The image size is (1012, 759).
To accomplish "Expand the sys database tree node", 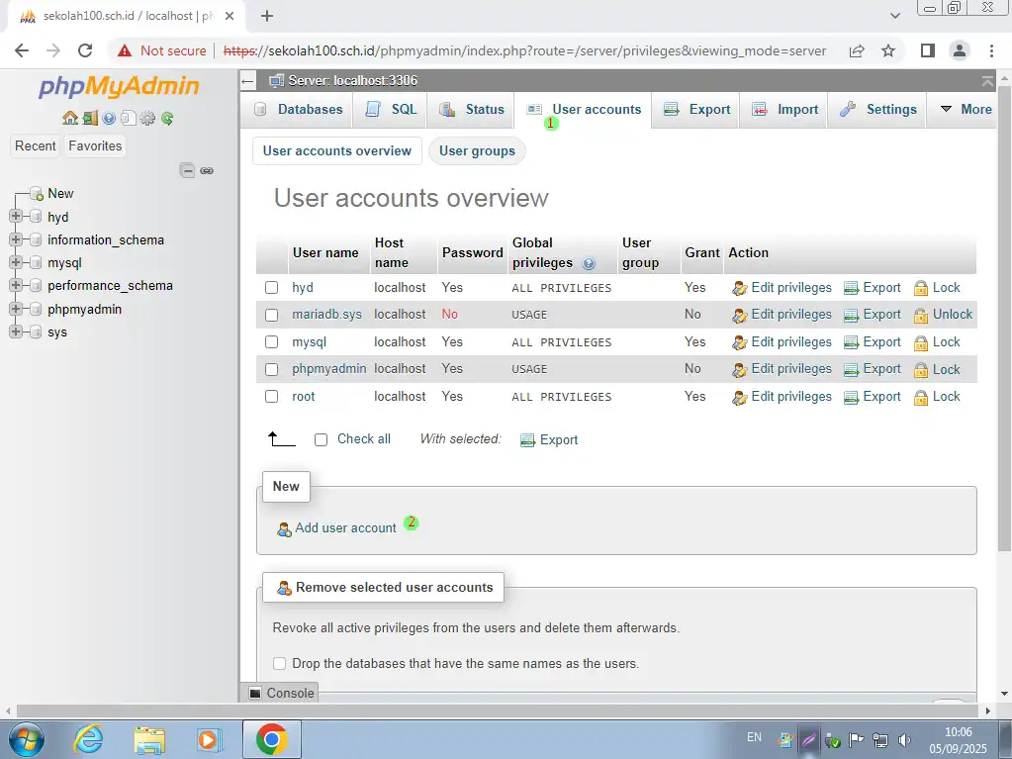I will tap(16, 332).
